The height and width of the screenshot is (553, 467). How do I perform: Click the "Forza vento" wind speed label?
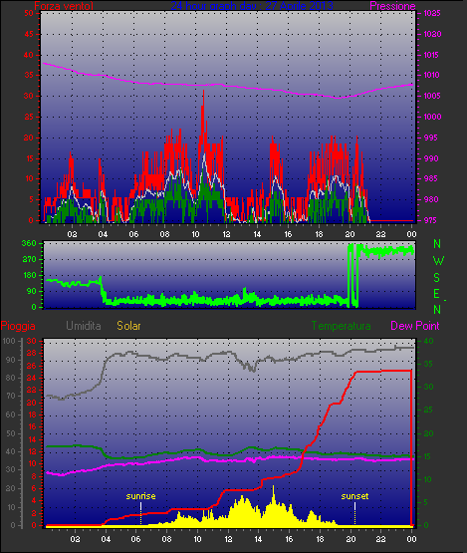tap(64, 6)
